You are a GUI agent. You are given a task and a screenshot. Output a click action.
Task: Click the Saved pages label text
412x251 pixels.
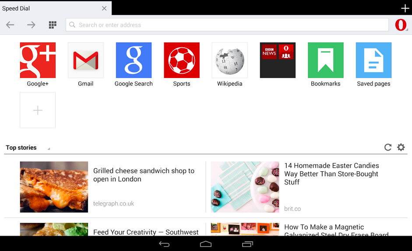(373, 84)
